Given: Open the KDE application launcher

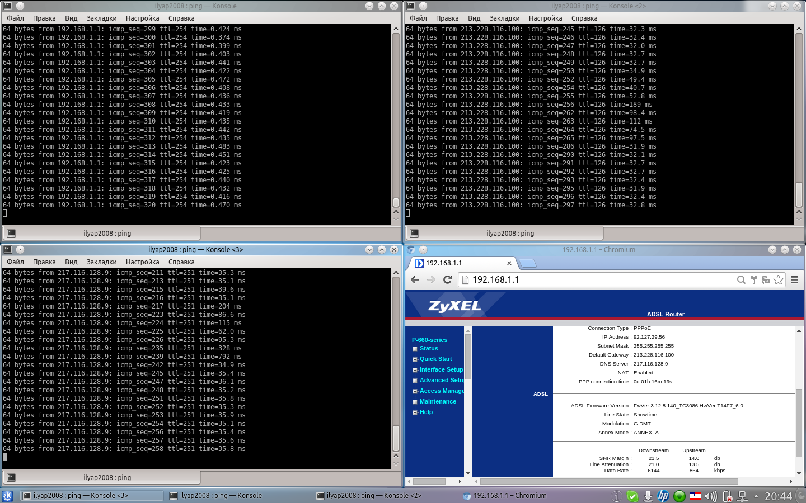Looking at the screenshot, I should point(8,496).
